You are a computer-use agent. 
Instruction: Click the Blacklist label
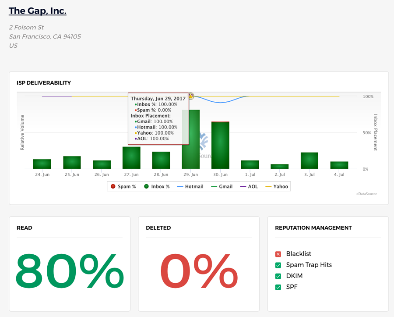pyautogui.click(x=299, y=253)
